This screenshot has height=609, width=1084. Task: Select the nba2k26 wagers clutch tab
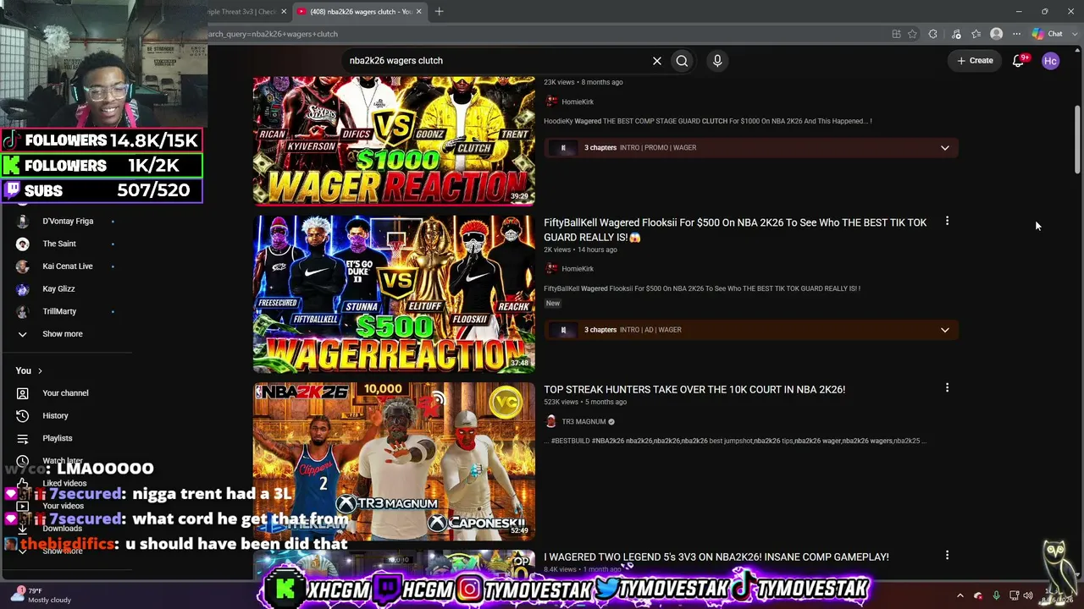point(361,12)
